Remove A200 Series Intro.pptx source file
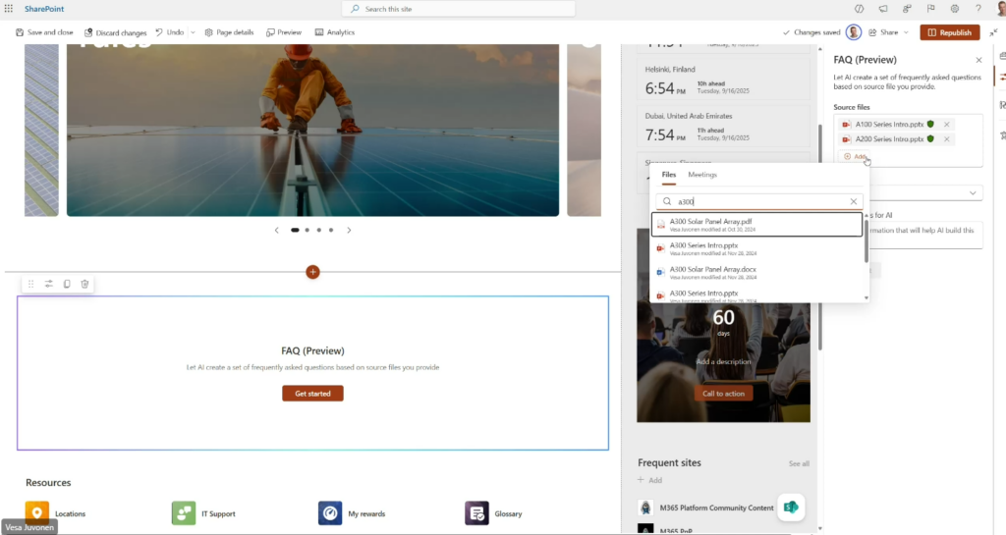Image resolution: width=1006 pixels, height=535 pixels. 946,139
